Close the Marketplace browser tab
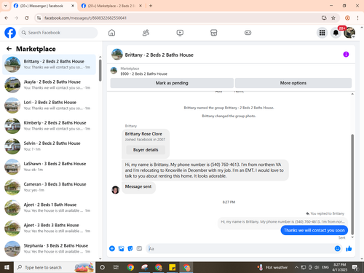 pos(141,6)
